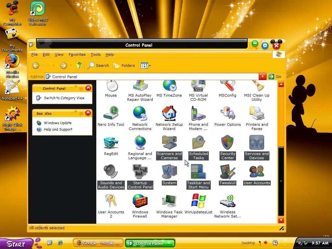
Task: Open My Documents desktop icon
Action: point(12,40)
